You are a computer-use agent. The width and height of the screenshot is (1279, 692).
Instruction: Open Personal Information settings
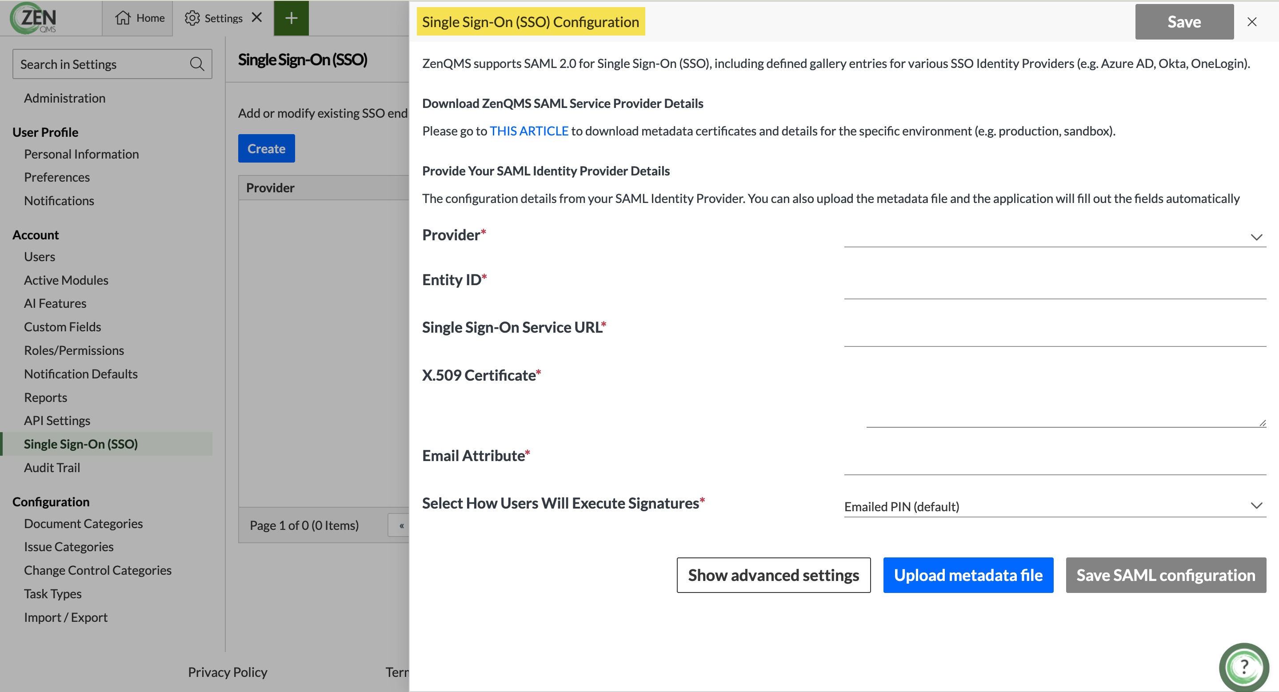tap(81, 154)
